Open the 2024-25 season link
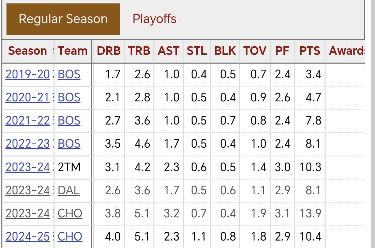Screen dimensions: 375x248 pyautogui.click(x=28, y=236)
